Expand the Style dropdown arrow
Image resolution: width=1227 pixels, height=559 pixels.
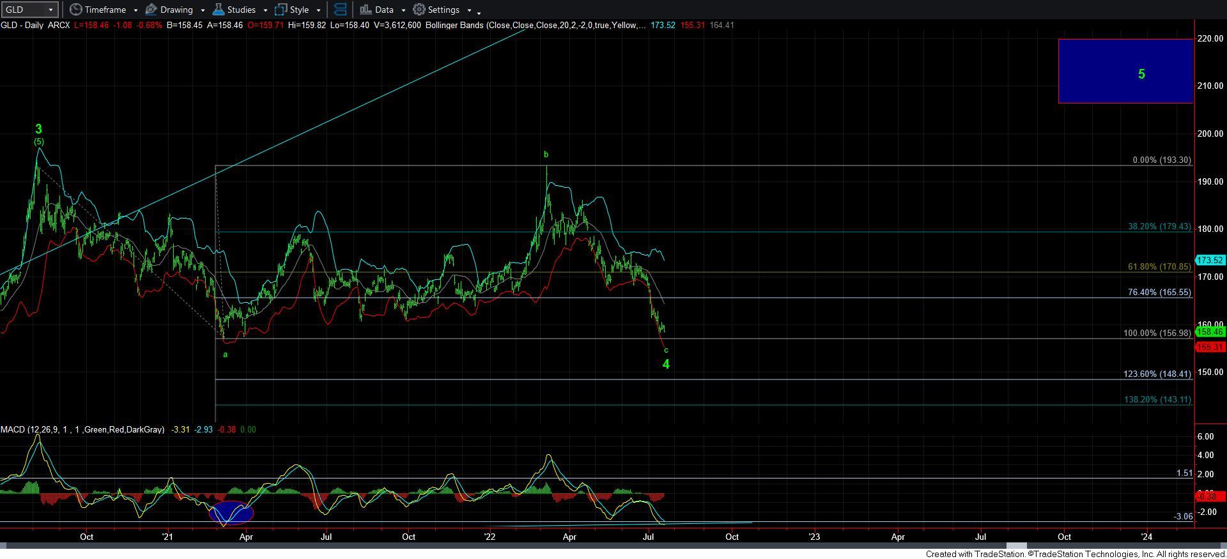tap(318, 10)
